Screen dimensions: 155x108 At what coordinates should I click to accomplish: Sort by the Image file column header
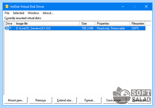(x=47, y=23)
